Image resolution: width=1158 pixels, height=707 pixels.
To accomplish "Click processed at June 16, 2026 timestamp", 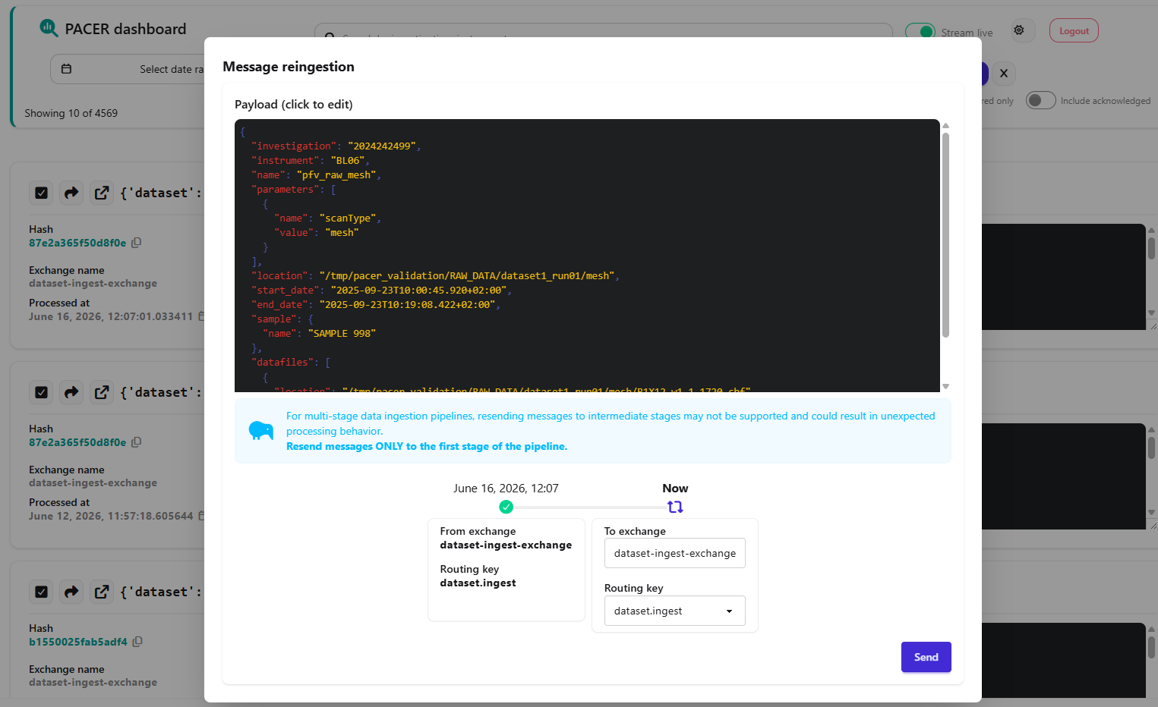I will (111, 316).
